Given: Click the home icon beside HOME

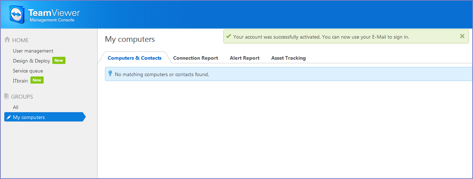Looking at the screenshot, I should (x=7, y=40).
